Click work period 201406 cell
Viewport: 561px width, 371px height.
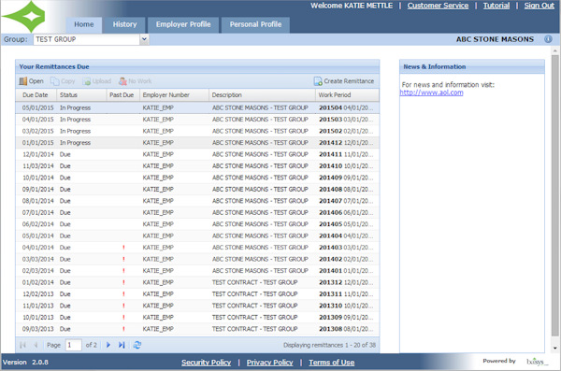pyautogui.click(x=346, y=212)
